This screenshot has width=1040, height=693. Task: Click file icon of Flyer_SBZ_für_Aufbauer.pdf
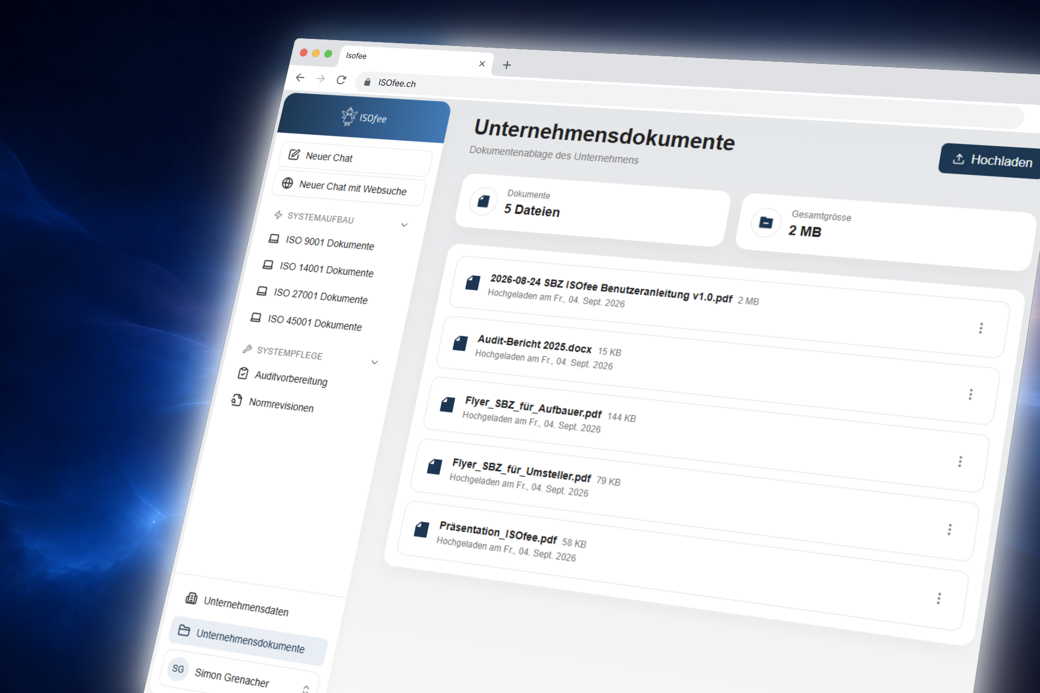click(x=447, y=404)
